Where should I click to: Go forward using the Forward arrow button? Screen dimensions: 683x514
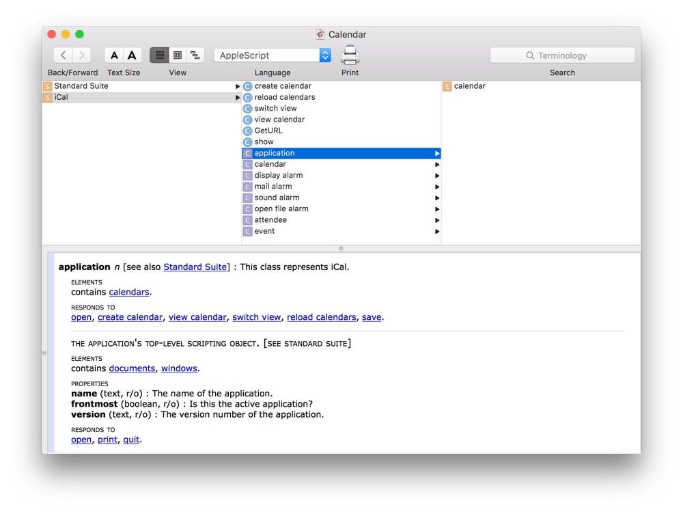(81, 55)
